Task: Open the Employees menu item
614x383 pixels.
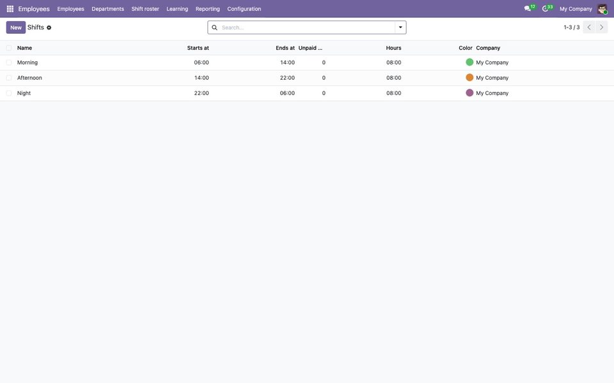Action: tap(70, 8)
